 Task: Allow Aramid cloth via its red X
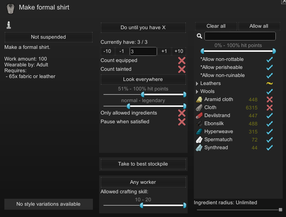[270, 100]
